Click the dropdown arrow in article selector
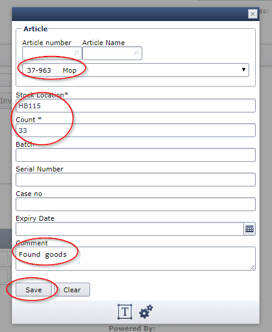The image size is (272, 332). 244,70
